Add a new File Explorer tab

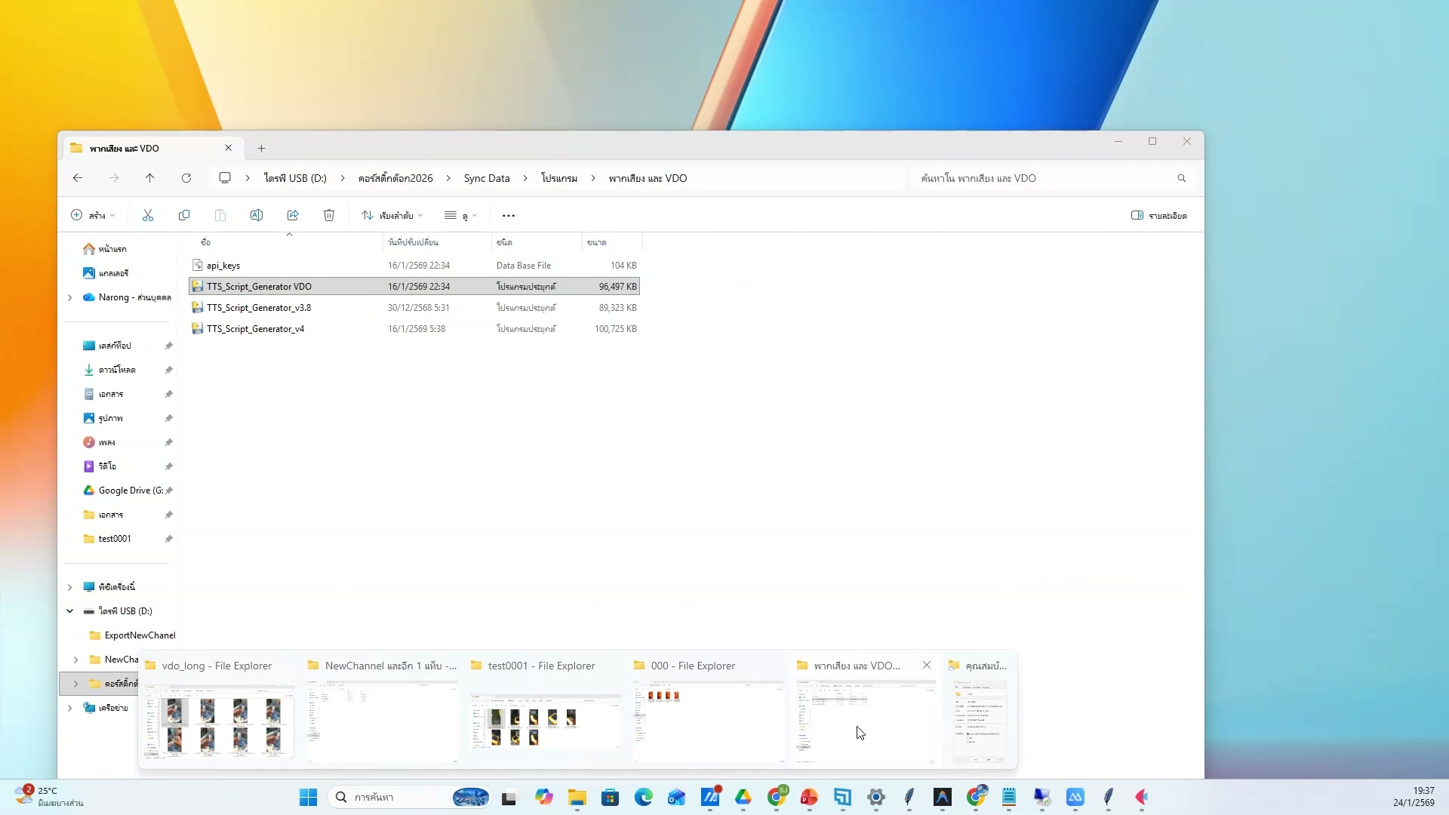(x=261, y=149)
